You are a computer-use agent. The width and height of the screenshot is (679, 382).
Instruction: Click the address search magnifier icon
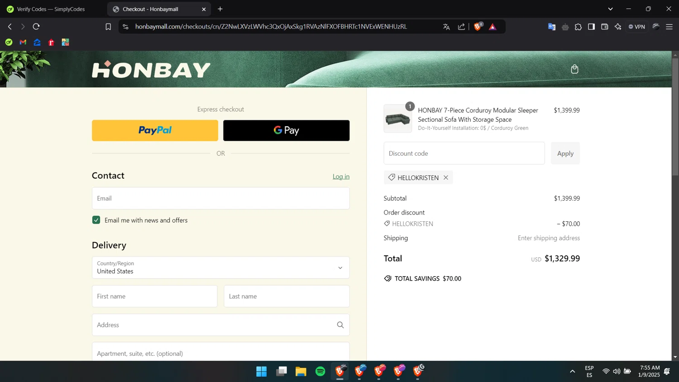(x=340, y=325)
